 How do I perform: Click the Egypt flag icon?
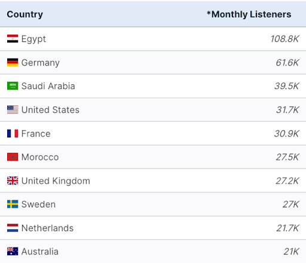coord(13,39)
